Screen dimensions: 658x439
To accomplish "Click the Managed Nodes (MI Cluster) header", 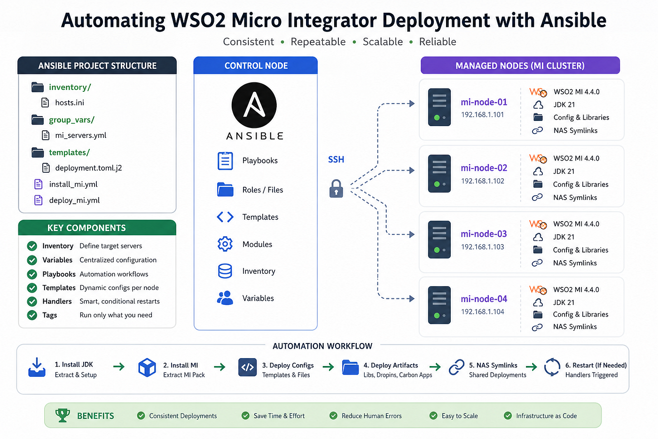I will point(520,65).
